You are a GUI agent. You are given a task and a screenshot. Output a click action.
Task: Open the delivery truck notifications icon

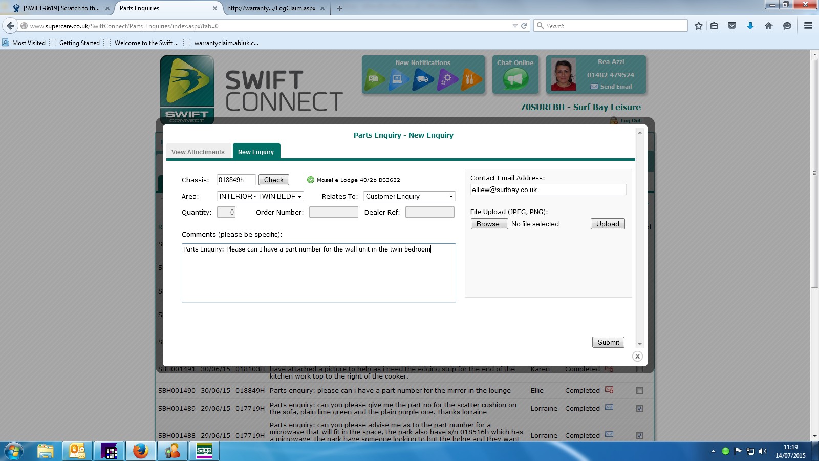(x=423, y=79)
